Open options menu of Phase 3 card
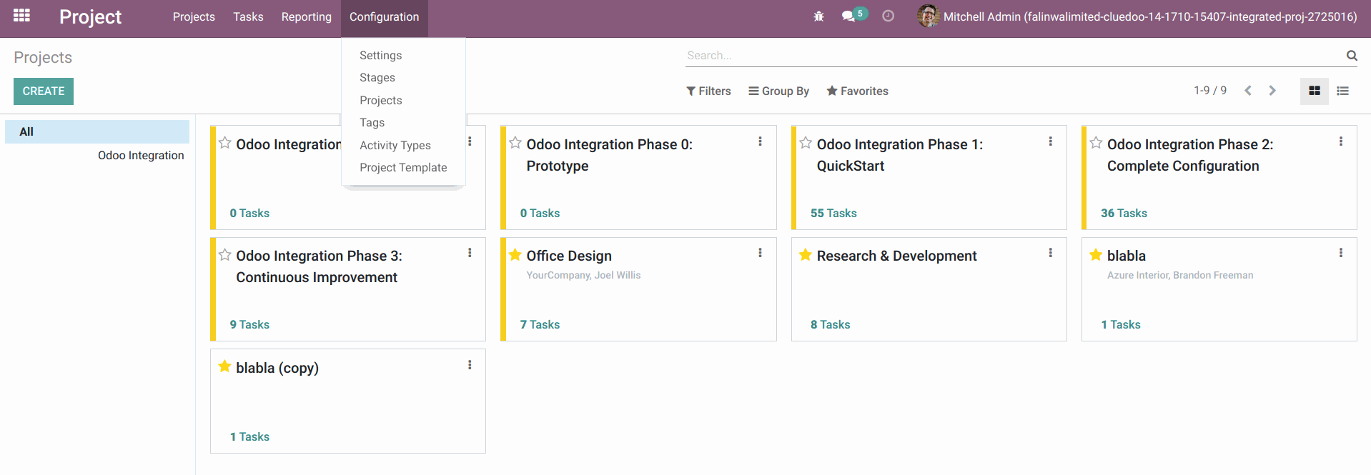Screen dimensions: 1371x475 (470, 253)
